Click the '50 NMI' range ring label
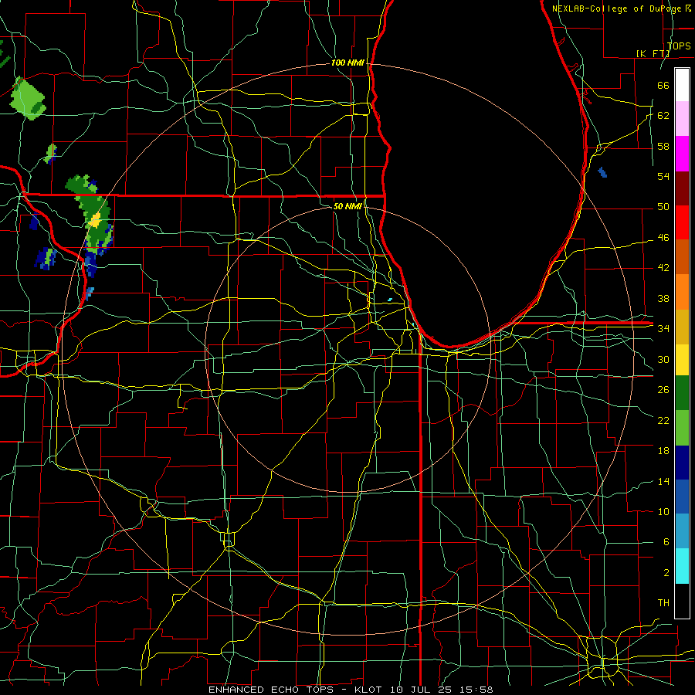Viewport: 695px width, 695px height. 347,206
